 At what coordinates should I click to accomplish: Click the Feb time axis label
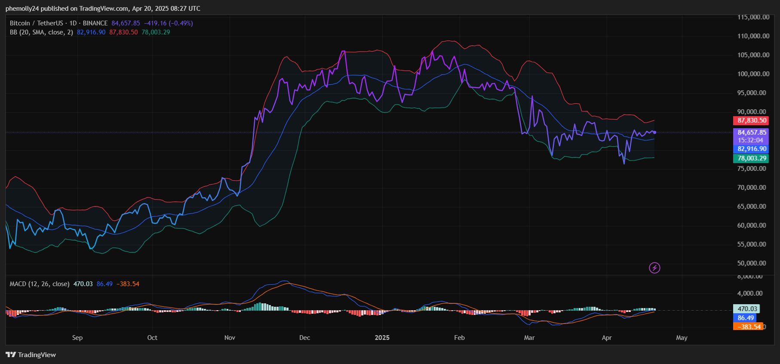pyautogui.click(x=459, y=338)
